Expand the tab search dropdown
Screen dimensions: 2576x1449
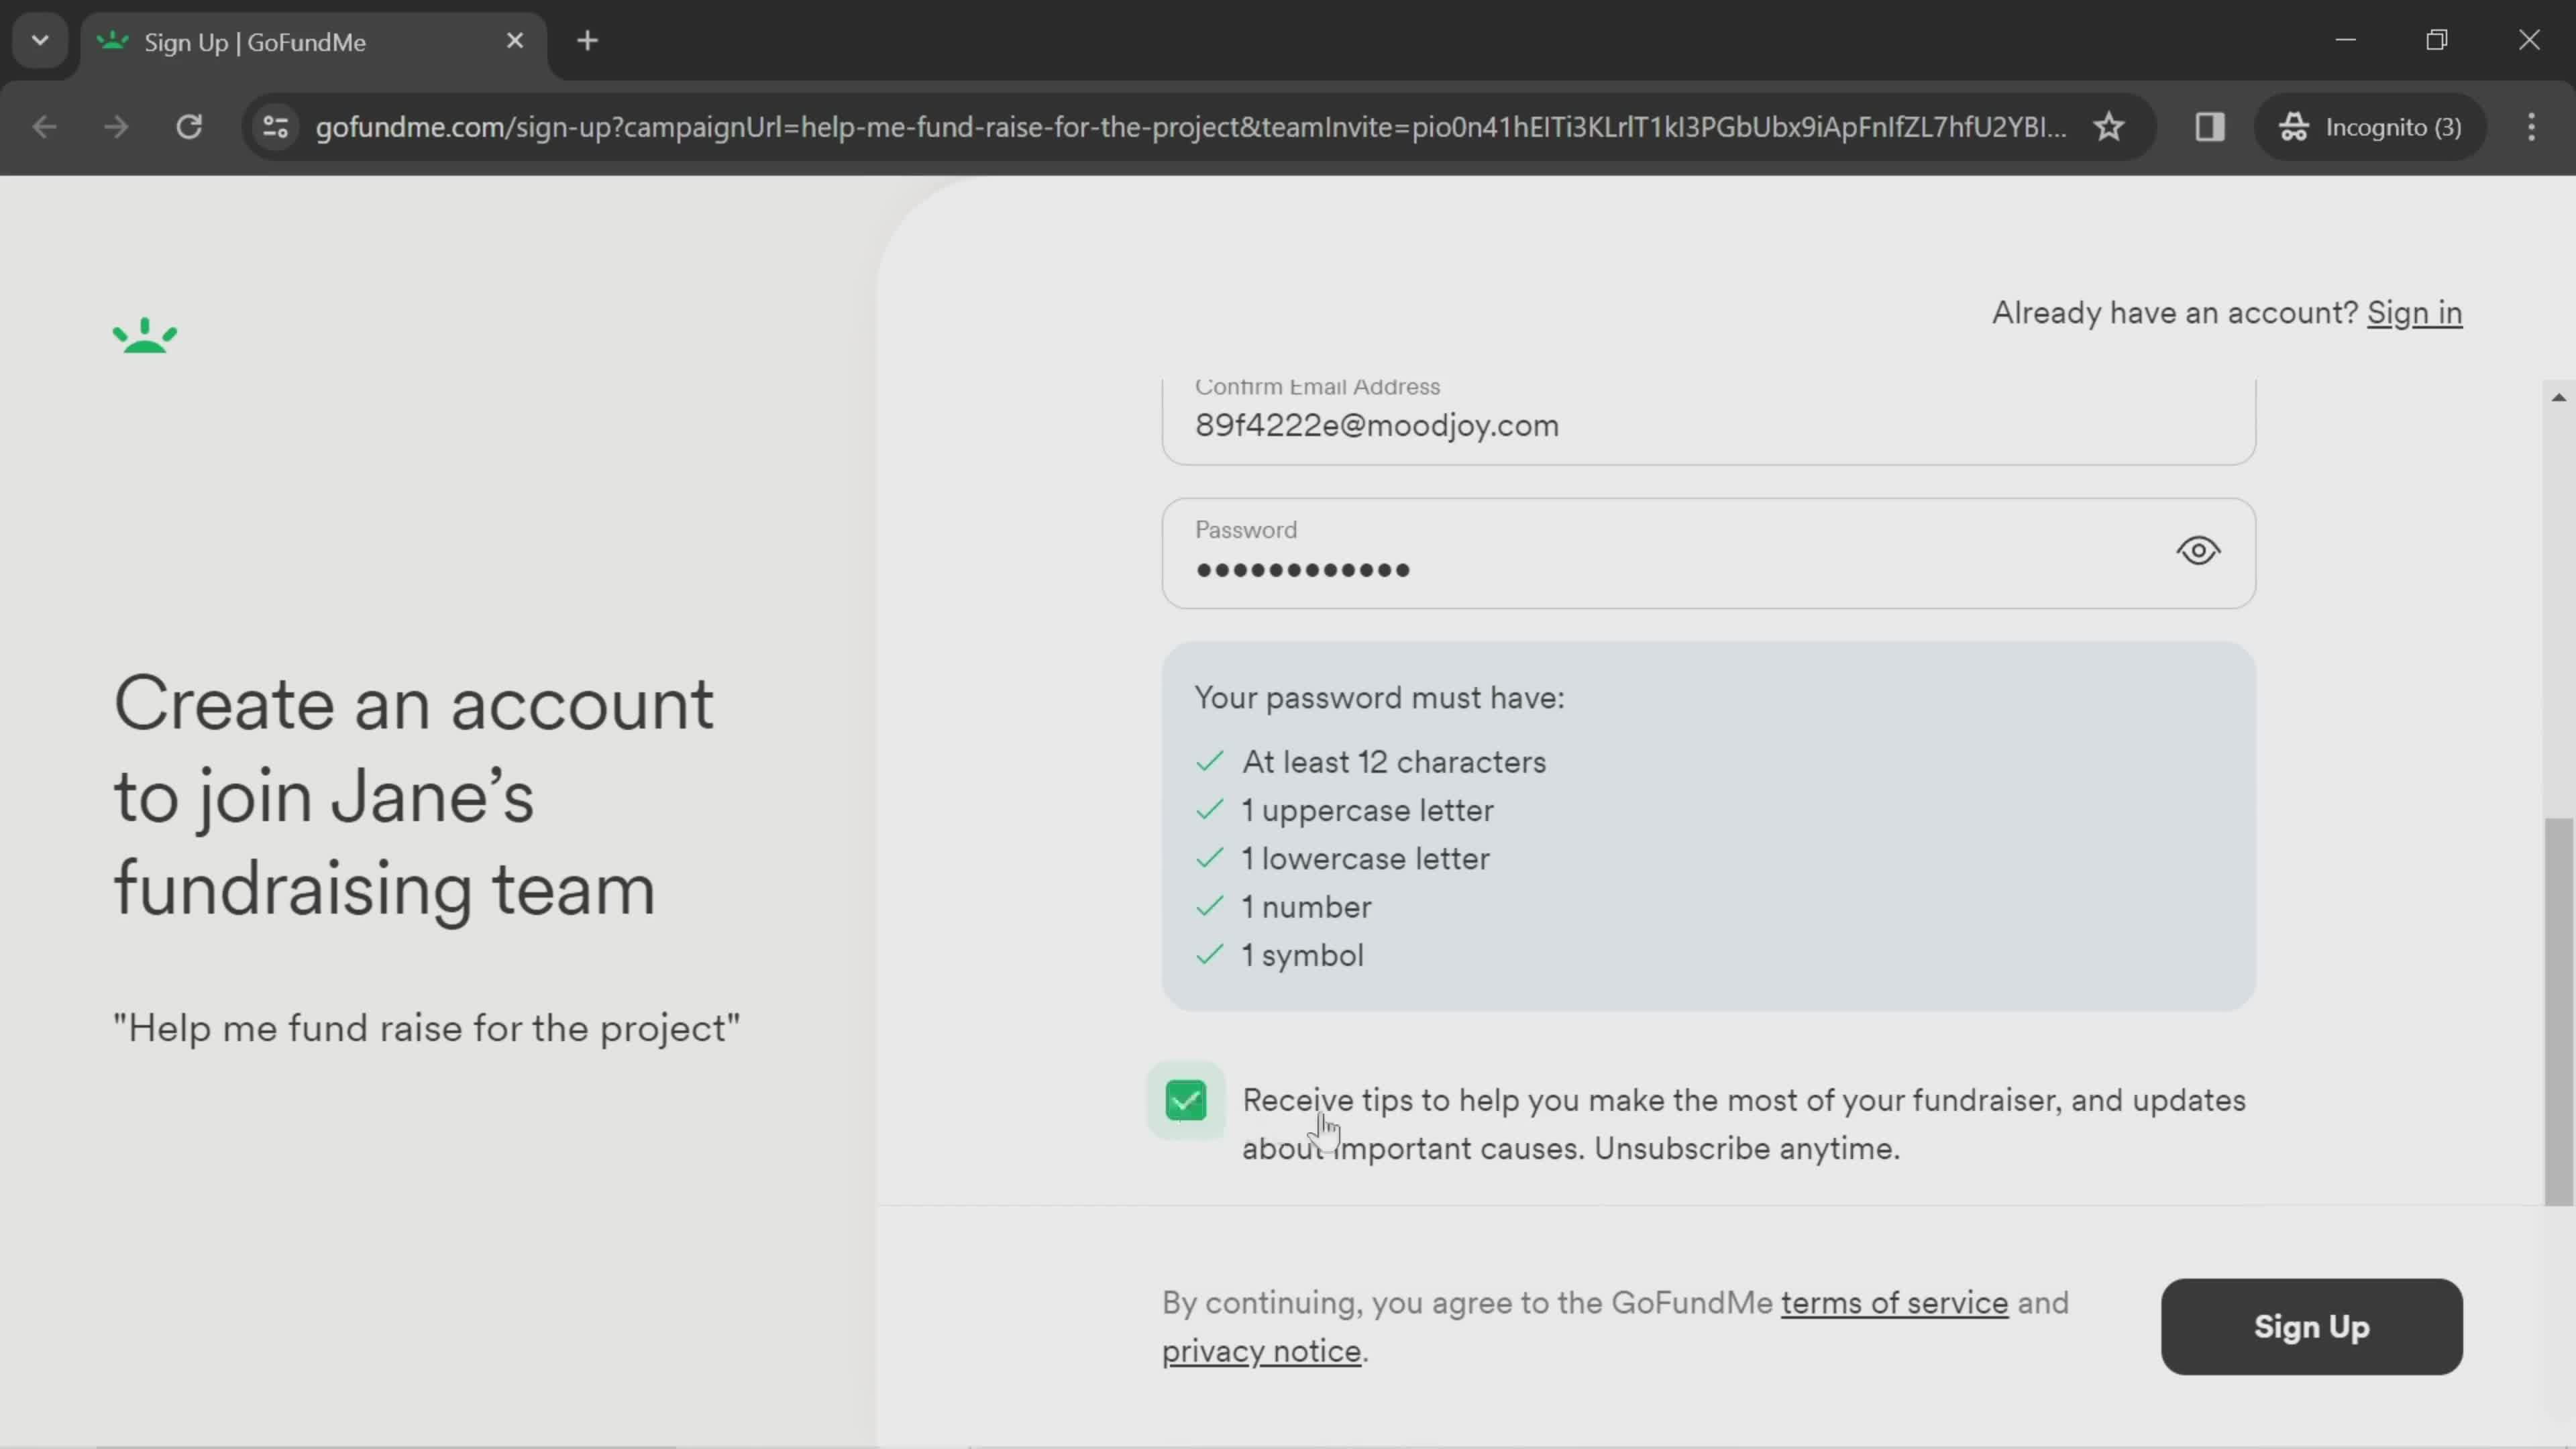point(40,41)
